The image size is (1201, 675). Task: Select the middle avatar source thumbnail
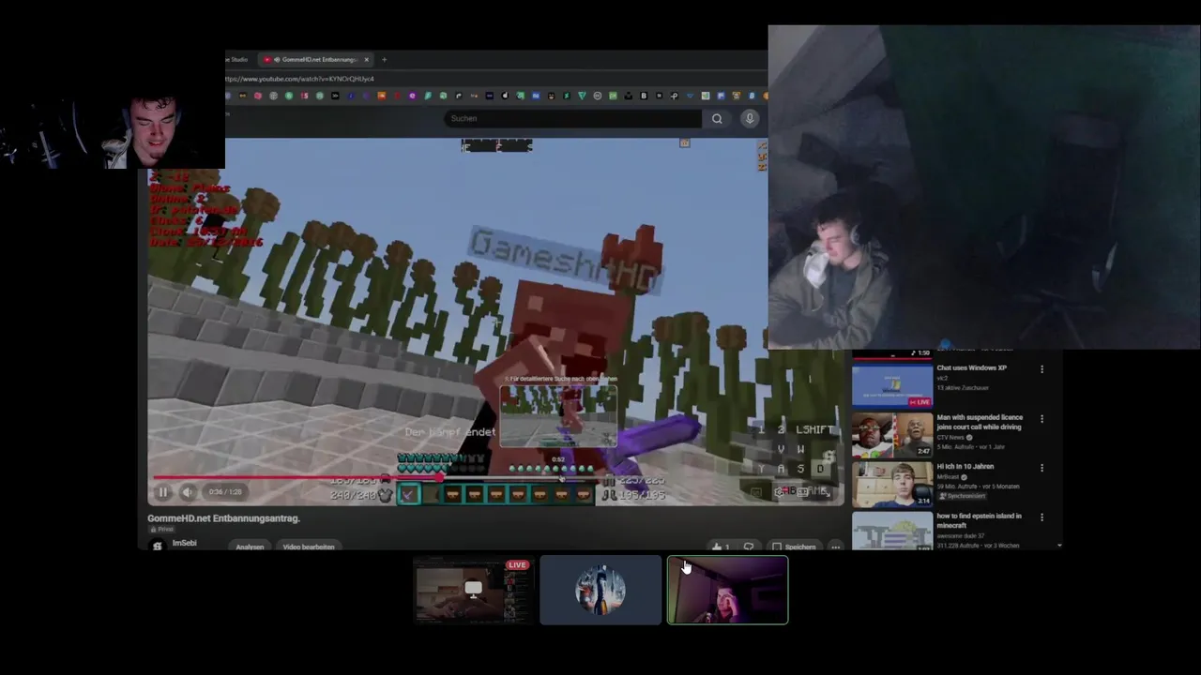[x=600, y=590]
